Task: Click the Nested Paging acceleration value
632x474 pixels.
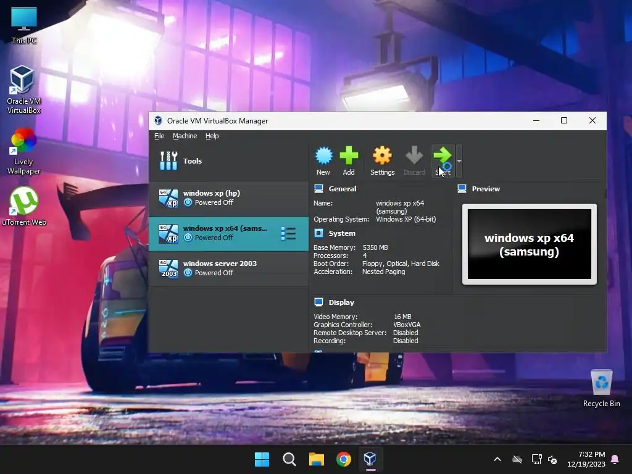Action: (x=383, y=272)
